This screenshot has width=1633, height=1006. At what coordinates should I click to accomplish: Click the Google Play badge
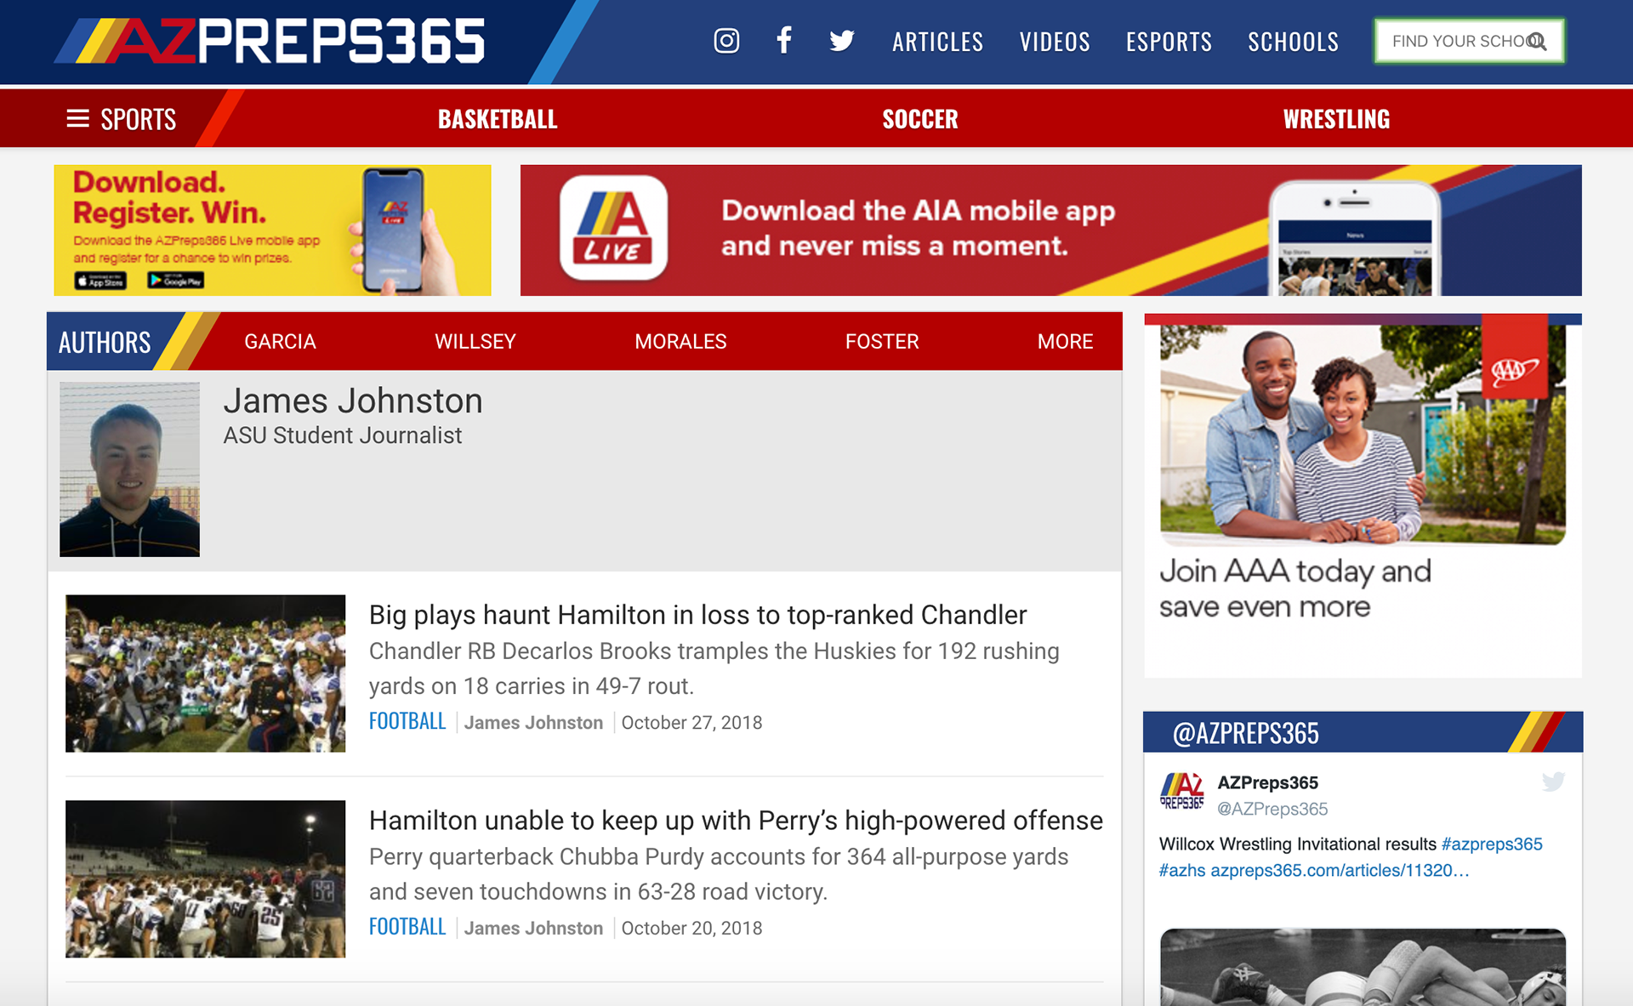pos(175,280)
